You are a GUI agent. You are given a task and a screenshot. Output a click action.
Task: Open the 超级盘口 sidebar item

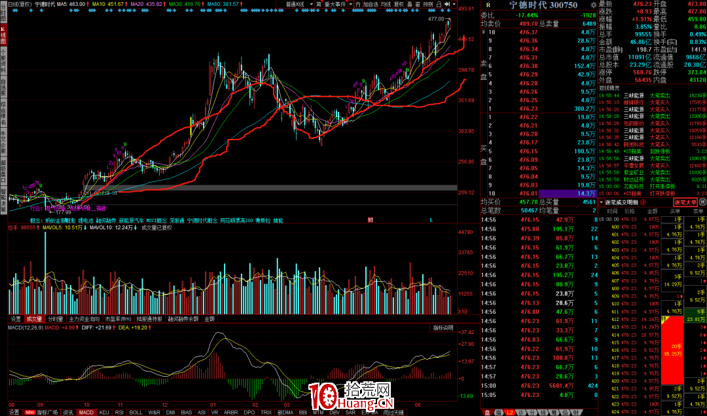(3, 170)
